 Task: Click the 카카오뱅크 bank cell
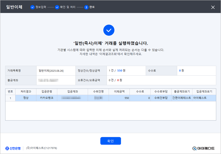pyautogui.click(x=47, y=98)
